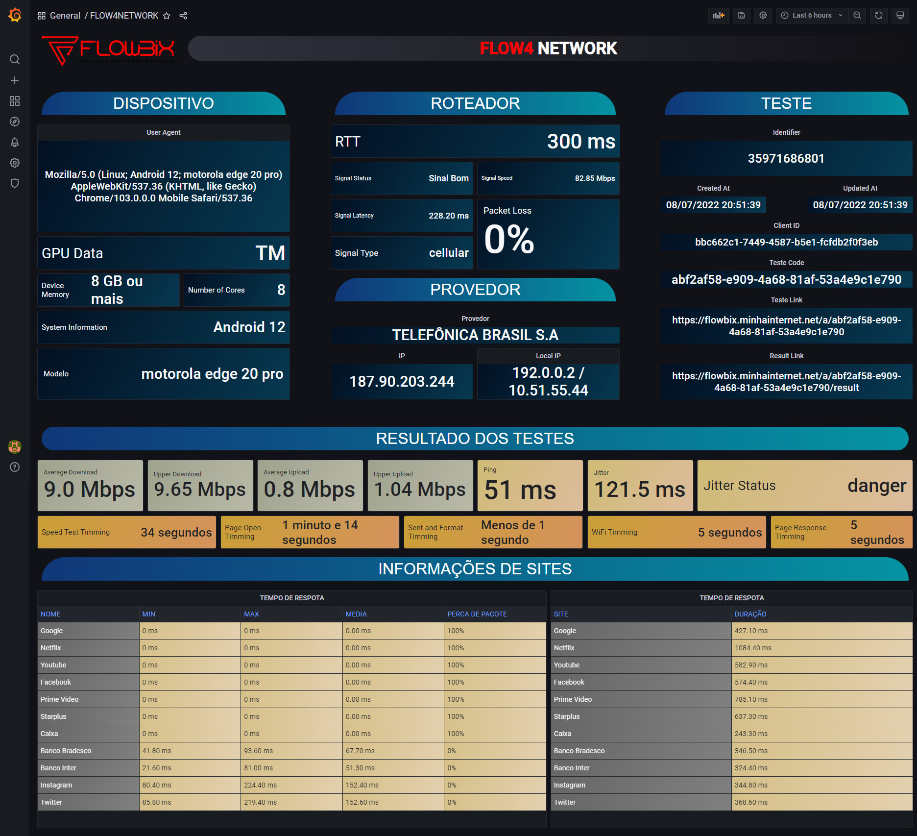
Task: Click the Client ID value bbc662c1
Action: coord(786,242)
